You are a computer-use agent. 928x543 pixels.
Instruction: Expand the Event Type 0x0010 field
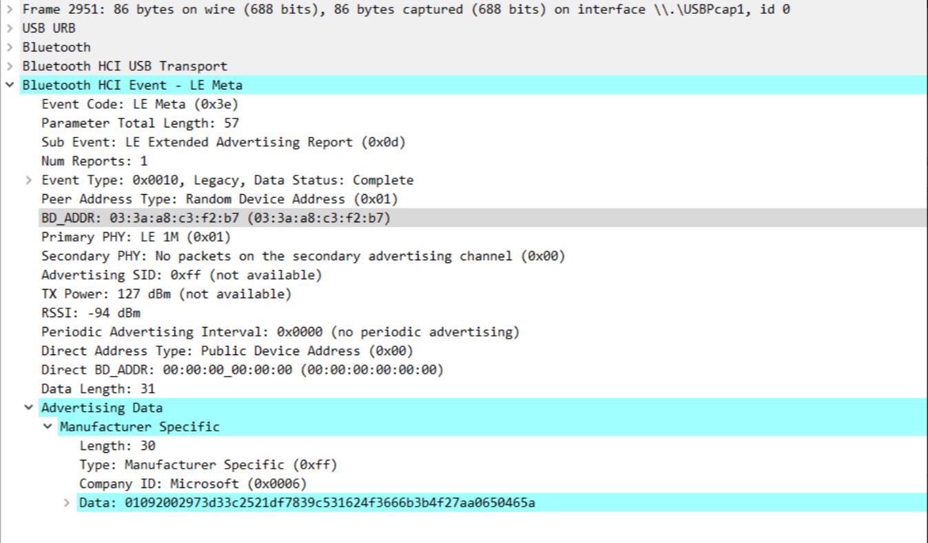click(28, 180)
